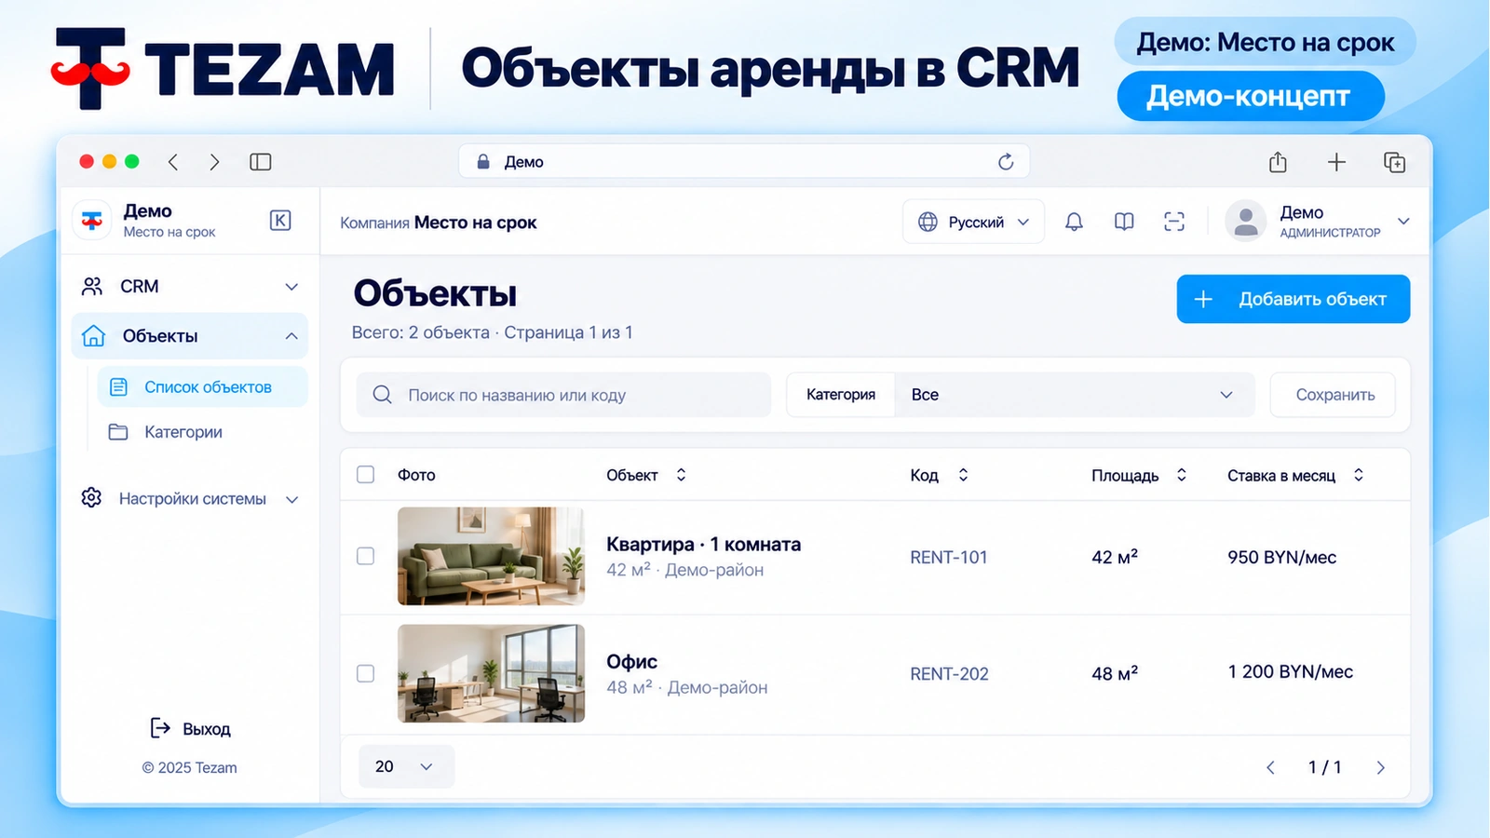Collapse sidebar using the K icon
The image size is (1490, 838).
(280, 221)
